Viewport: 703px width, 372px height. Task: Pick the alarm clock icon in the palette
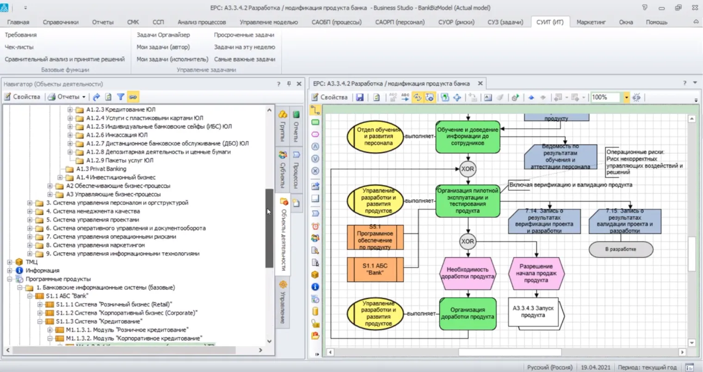(x=315, y=226)
